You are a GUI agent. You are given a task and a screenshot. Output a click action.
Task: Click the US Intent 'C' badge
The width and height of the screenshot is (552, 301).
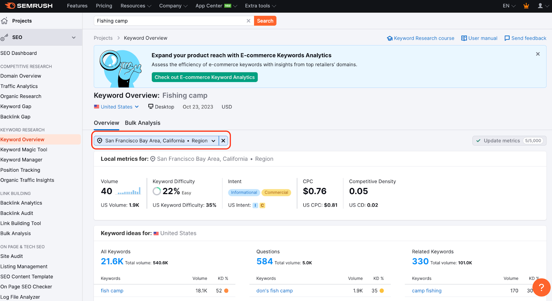tap(262, 205)
